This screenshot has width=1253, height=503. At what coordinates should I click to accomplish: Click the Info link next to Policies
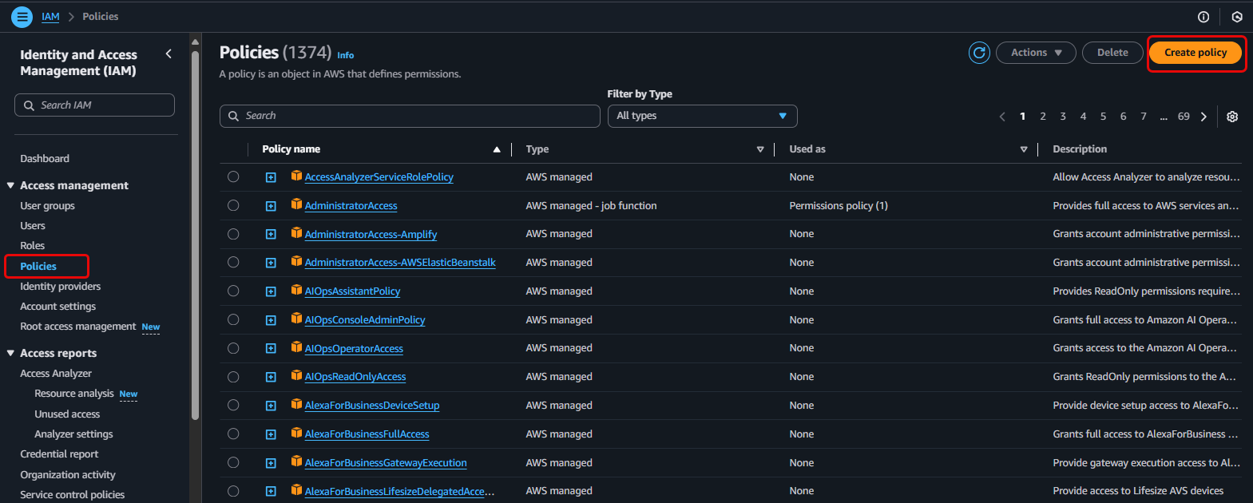click(x=345, y=55)
